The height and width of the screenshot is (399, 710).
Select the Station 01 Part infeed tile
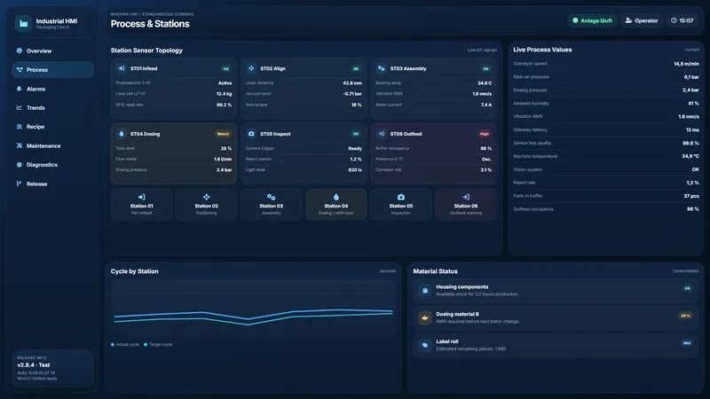142,205
